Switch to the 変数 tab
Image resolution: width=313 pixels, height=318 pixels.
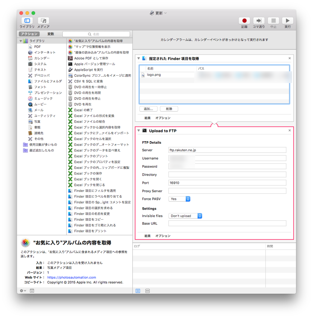click(51, 34)
